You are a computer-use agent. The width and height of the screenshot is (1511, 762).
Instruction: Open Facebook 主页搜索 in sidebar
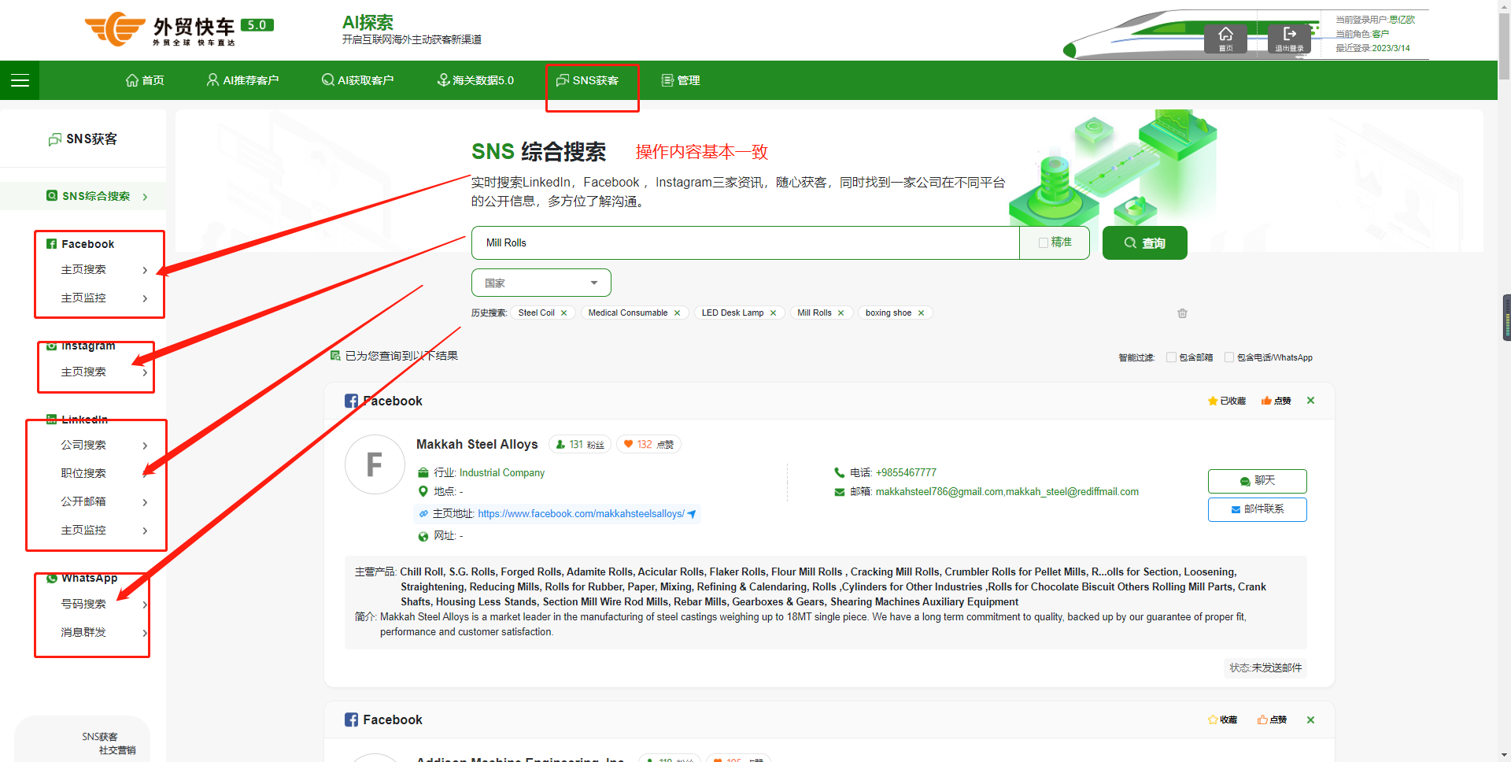tap(83, 270)
